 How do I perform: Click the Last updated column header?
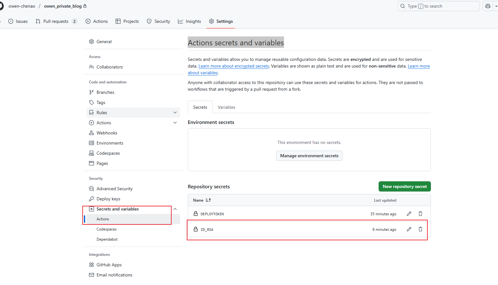(385, 200)
